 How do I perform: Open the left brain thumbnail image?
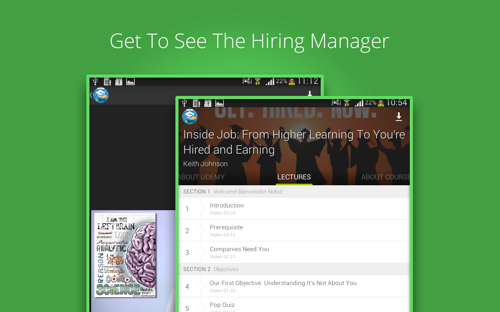pyautogui.click(x=125, y=255)
